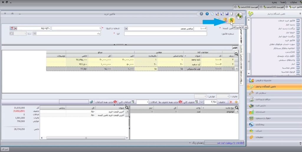Open خروج انبار from sidebar list

click(290, 32)
